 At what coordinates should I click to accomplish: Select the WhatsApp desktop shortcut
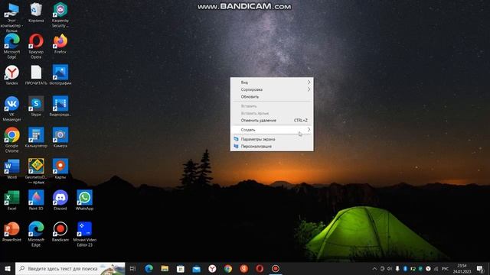tap(84, 200)
